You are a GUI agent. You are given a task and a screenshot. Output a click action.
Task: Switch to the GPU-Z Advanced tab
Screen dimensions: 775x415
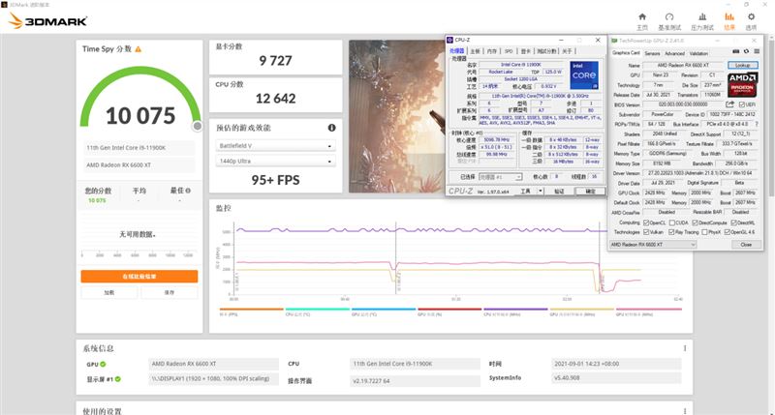point(674,53)
